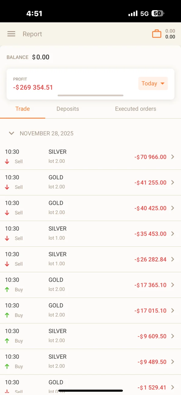Image resolution: width=181 pixels, height=395 pixels.
Task: Switch to the Executed orders tab
Action: (135, 109)
